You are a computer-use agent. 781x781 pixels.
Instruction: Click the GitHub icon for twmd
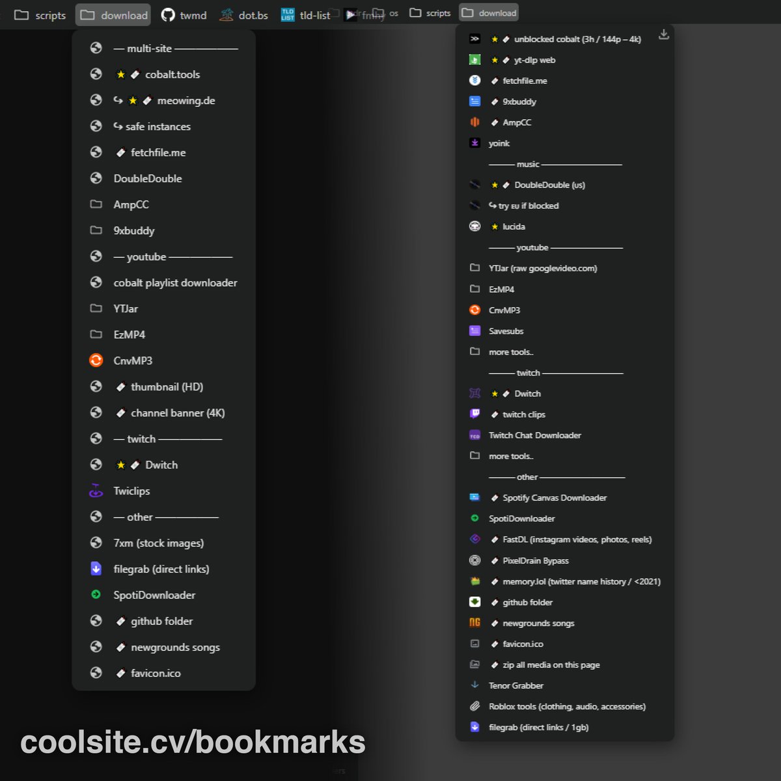(x=168, y=15)
